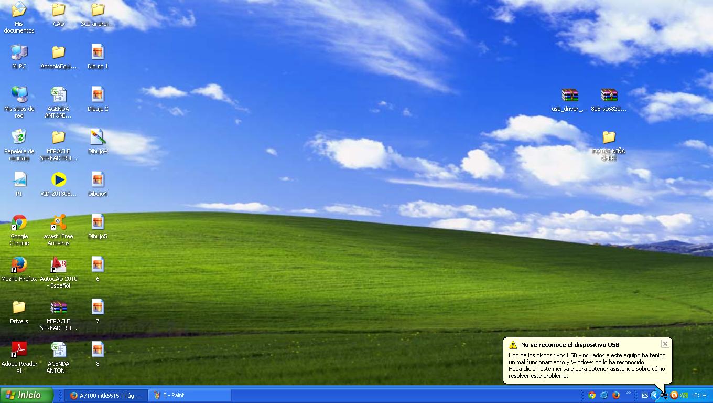713x403 pixels.
Task: Click the system clock showing 18:14
Action: point(698,396)
